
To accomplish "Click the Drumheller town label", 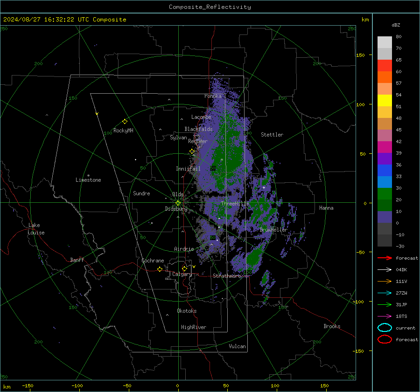I will [273, 230].
